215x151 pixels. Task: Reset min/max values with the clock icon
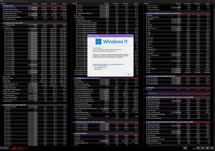click(198, 148)
